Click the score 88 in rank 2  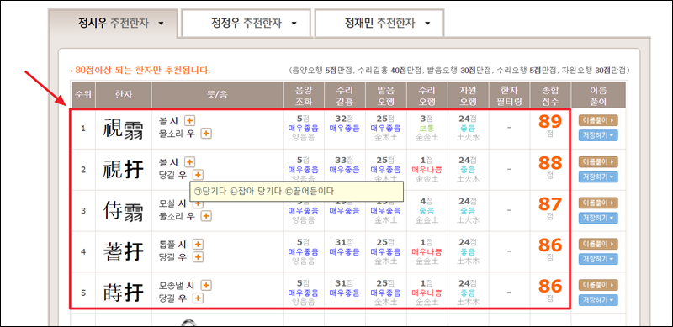(550, 163)
